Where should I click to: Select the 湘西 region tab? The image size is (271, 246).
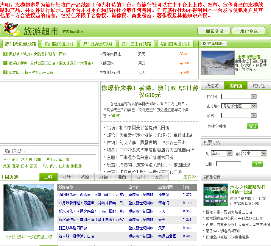[122, 177]
